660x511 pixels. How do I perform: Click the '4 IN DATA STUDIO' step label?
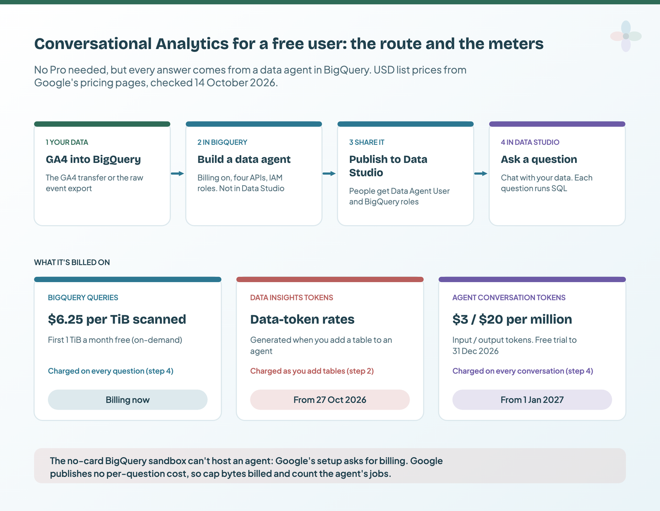pyautogui.click(x=530, y=142)
